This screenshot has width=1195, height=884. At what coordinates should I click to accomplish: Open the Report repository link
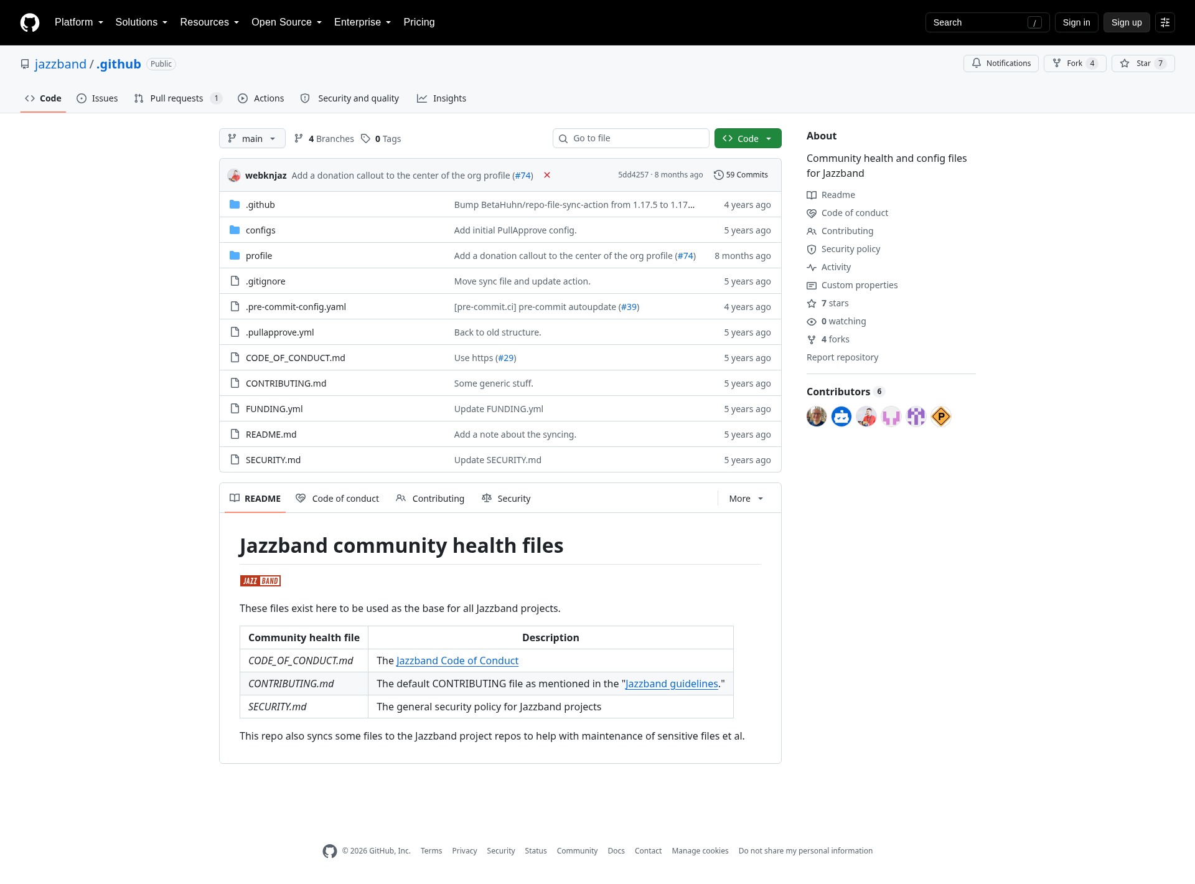[842, 357]
